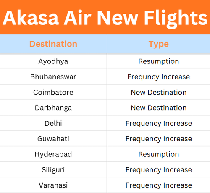This screenshot has height=193, width=210.
Task: Select Resumption type for Hyderabad
Action: tap(159, 154)
